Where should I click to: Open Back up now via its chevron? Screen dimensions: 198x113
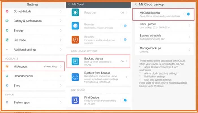tap(189, 25)
